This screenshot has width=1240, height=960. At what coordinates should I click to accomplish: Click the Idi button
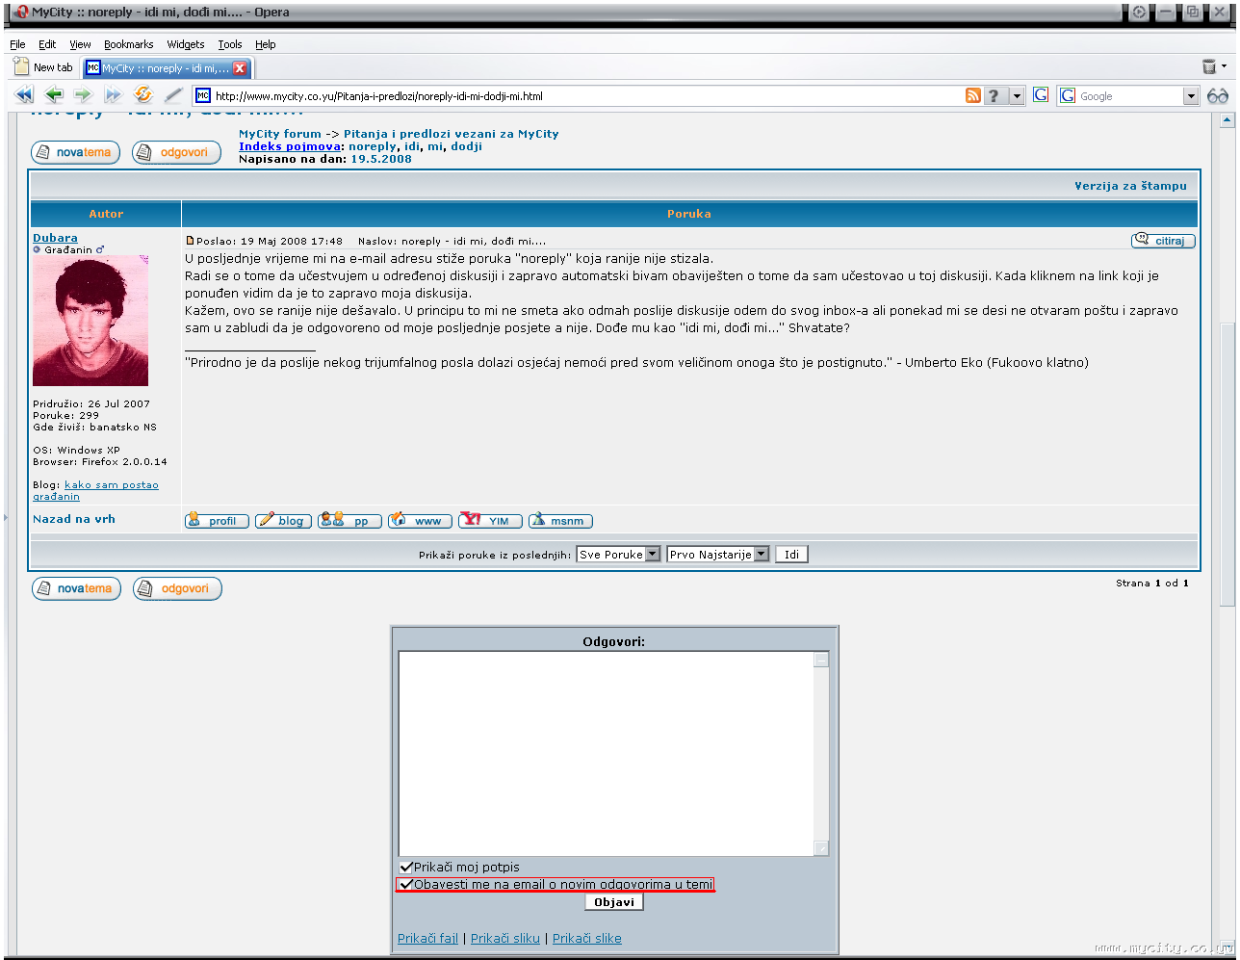point(791,554)
